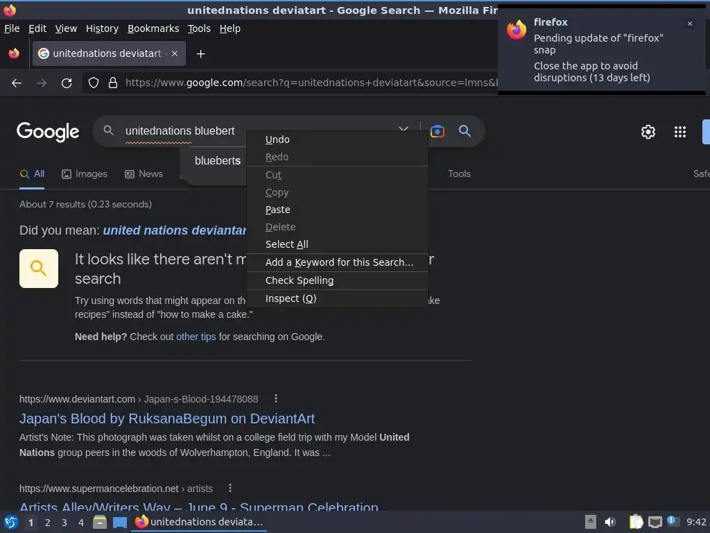Open the tracking protection shield icon
Image resolution: width=710 pixels, height=533 pixels.
pos(94,83)
